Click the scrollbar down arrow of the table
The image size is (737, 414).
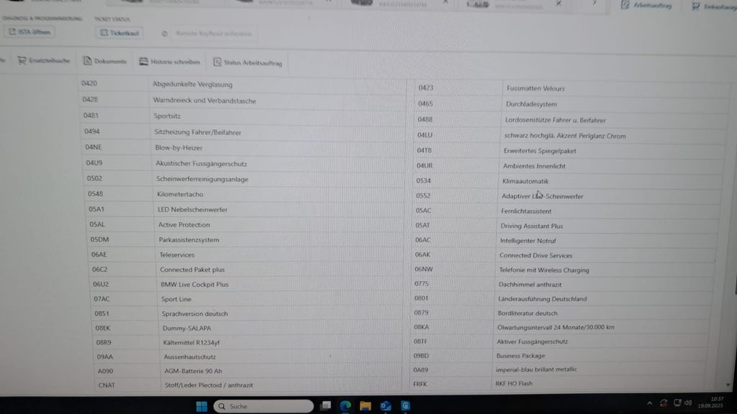728,385
